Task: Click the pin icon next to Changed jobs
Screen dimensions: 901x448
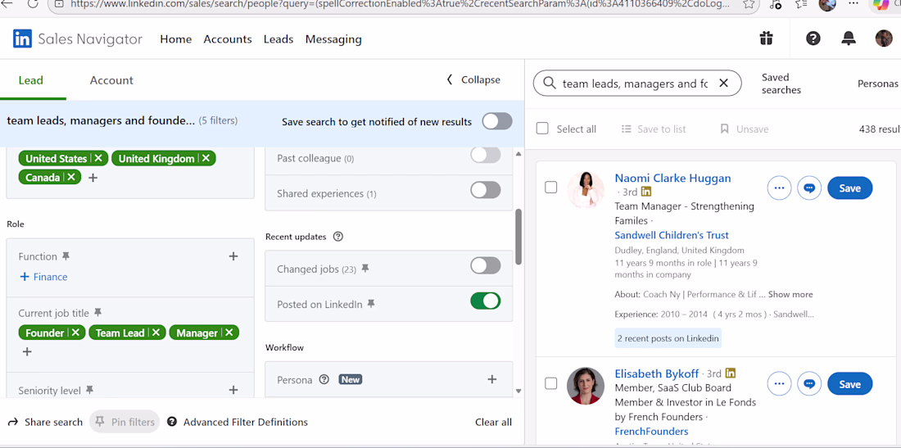Action: (x=364, y=268)
